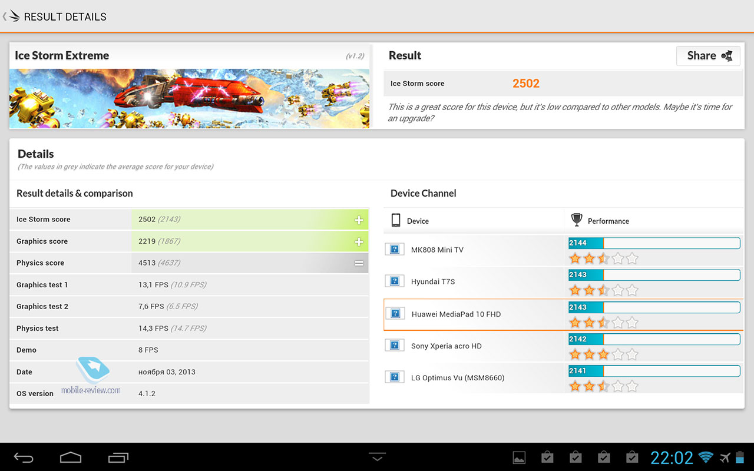
Task: Click the RESULT DETAILS title
Action: click(65, 16)
